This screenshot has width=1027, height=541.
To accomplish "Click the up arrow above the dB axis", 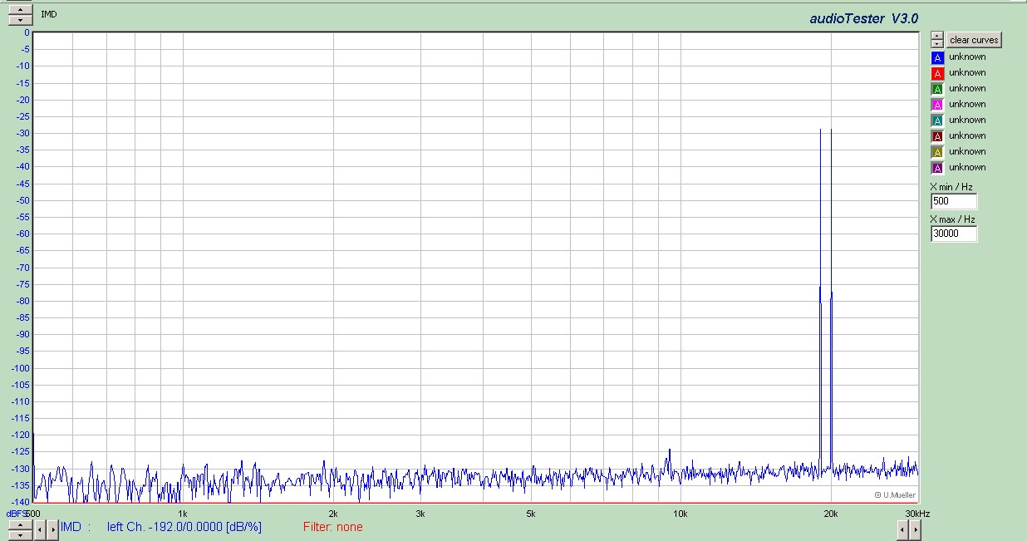I will point(21,9).
